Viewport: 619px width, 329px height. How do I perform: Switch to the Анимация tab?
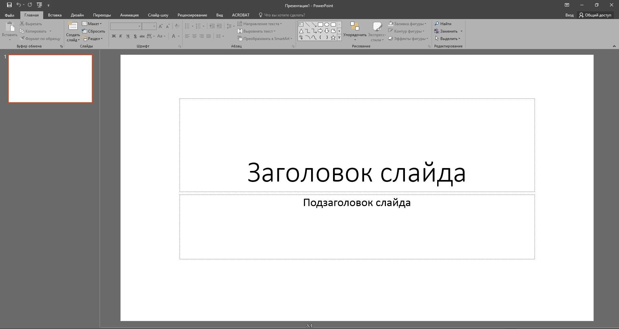tap(129, 15)
